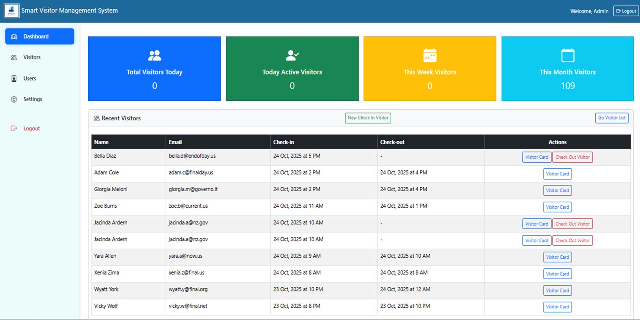This screenshot has width=640, height=320.
Task: Click the red Logout icon in sidebar
Action: click(14, 128)
